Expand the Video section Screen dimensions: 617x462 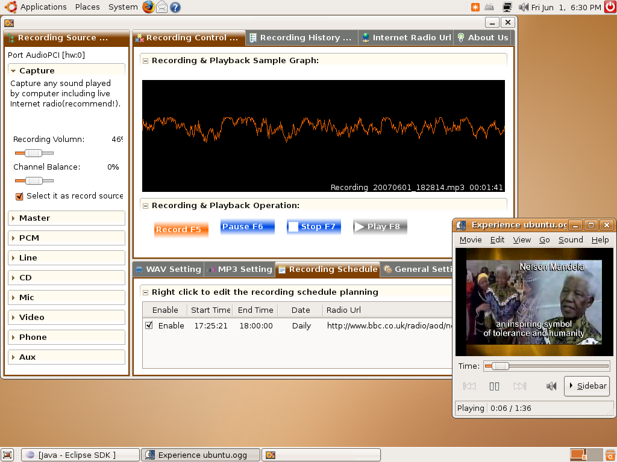66,318
